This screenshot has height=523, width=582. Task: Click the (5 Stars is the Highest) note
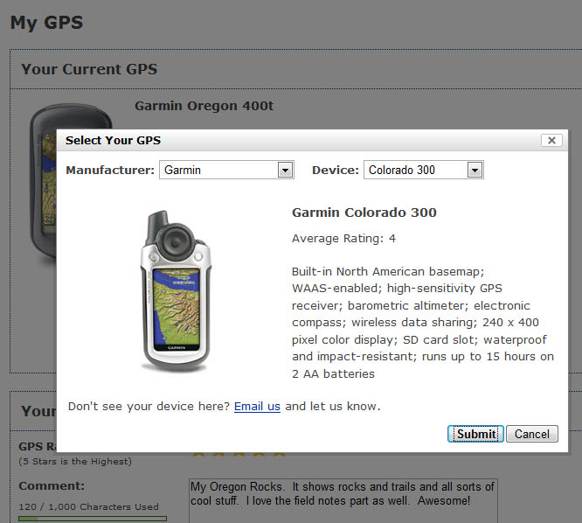[x=75, y=461]
